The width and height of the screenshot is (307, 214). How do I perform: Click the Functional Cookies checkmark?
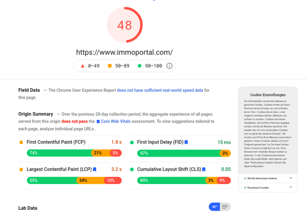point(245,188)
